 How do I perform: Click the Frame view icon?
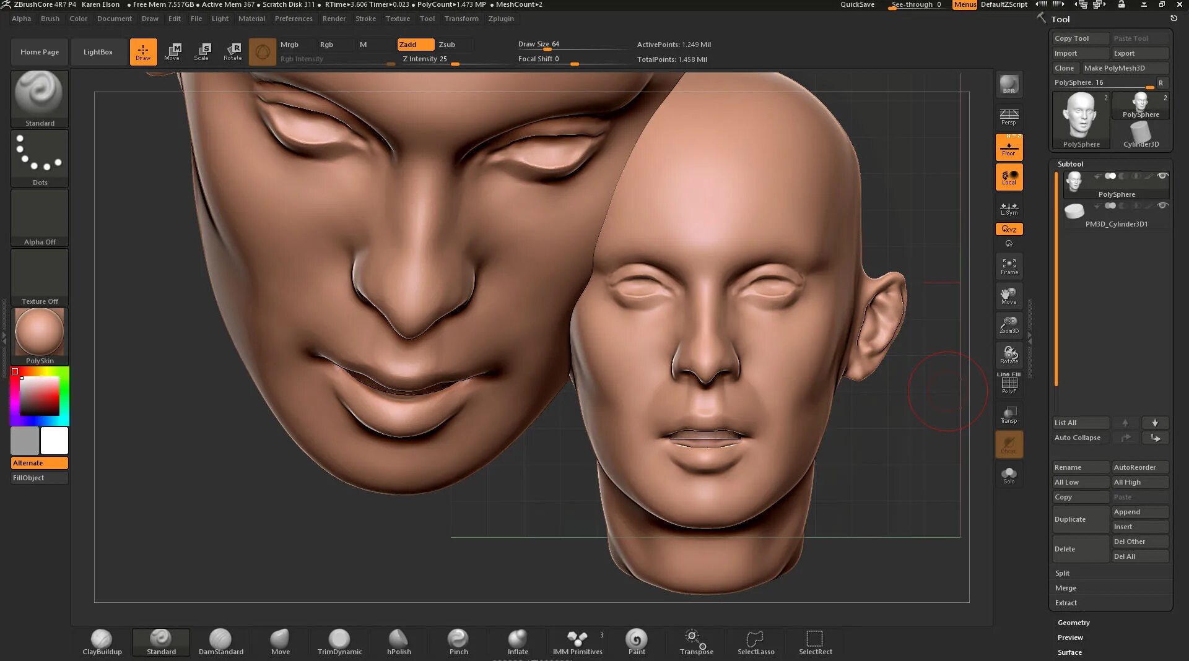pyautogui.click(x=1009, y=267)
